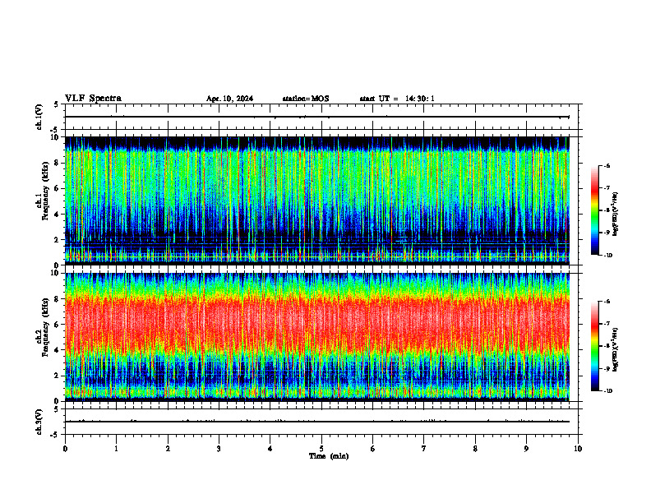651x503 pixels.
Task: Click the "-7" label on the upper colorbar
Action: (607, 188)
